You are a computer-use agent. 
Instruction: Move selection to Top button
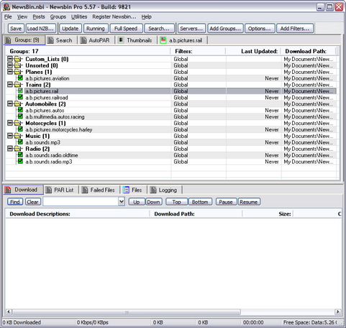coord(176,202)
